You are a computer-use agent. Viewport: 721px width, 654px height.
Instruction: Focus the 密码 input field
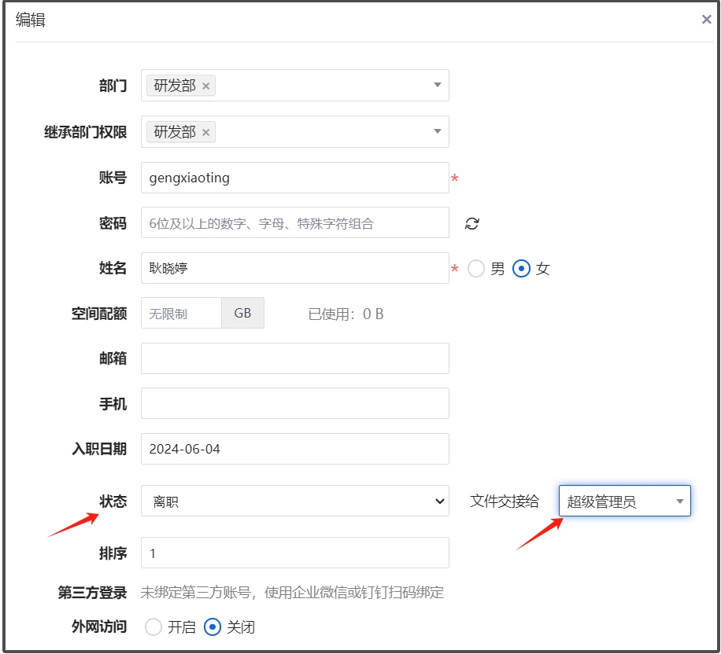click(294, 223)
